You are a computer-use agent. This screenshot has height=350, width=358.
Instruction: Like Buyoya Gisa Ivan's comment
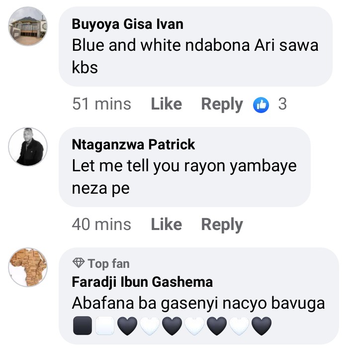166,104
